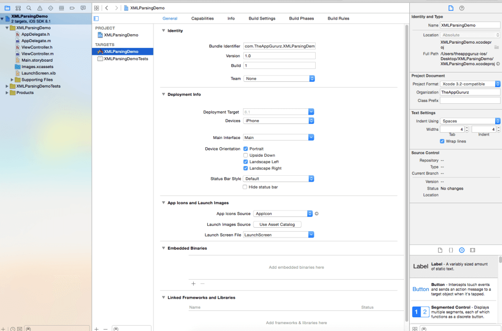502x331 pixels.
Task: Toggle the Landscape Right checkbox
Action: pyautogui.click(x=246, y=168)
